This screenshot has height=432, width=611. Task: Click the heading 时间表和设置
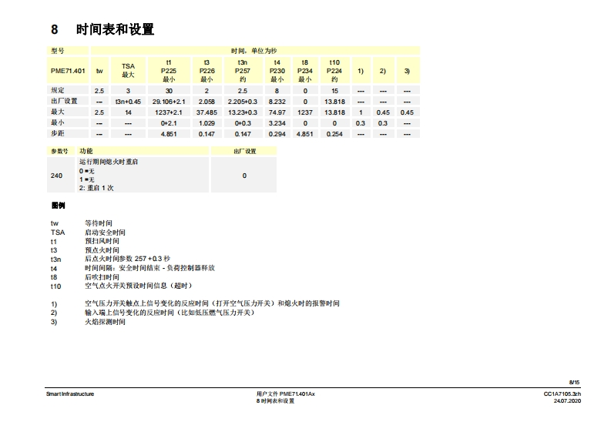coord(115,30)
